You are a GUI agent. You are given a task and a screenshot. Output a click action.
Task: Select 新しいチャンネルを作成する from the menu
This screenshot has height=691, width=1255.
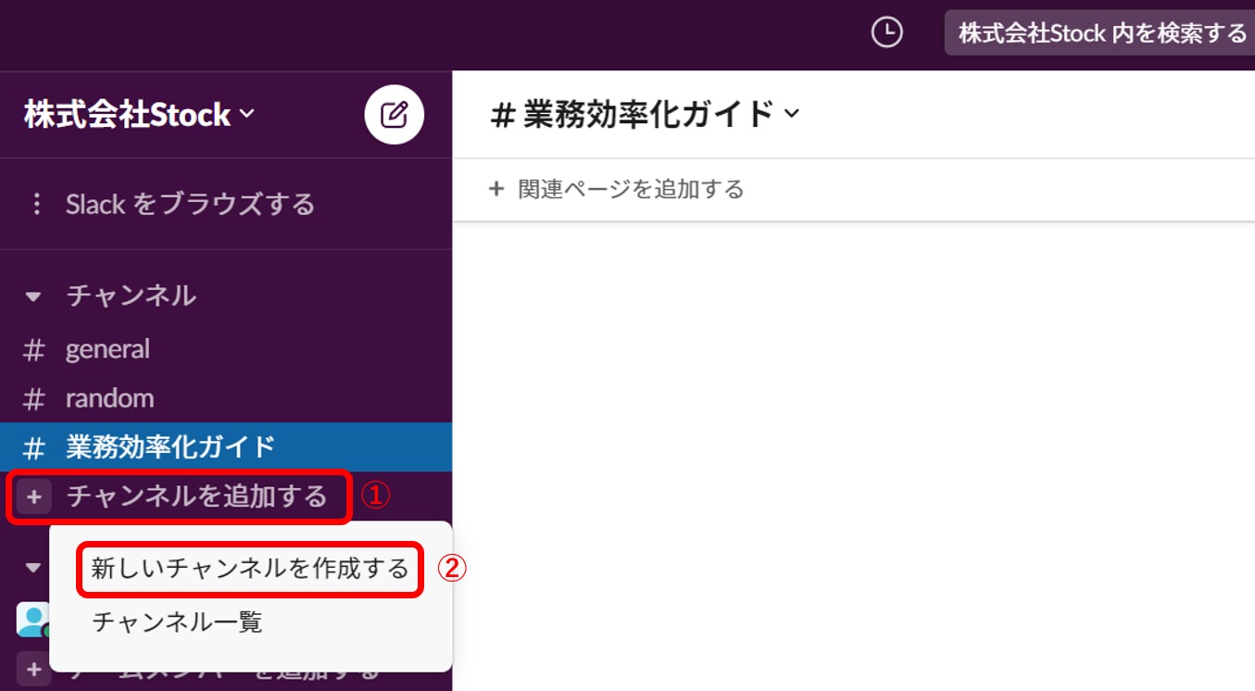tap(247, 570)
